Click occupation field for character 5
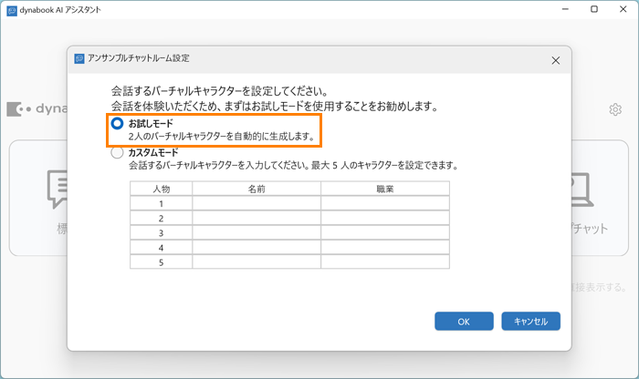 click(385, 261)
